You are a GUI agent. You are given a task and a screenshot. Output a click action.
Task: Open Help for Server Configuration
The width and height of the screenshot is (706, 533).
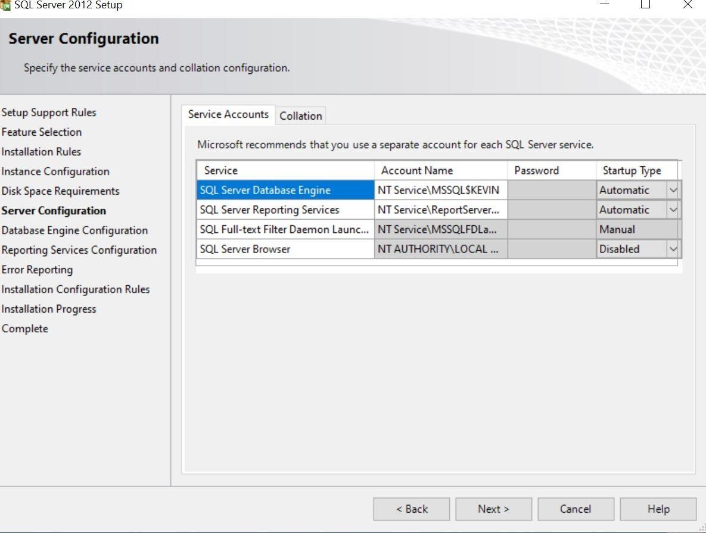click(658, 509)
